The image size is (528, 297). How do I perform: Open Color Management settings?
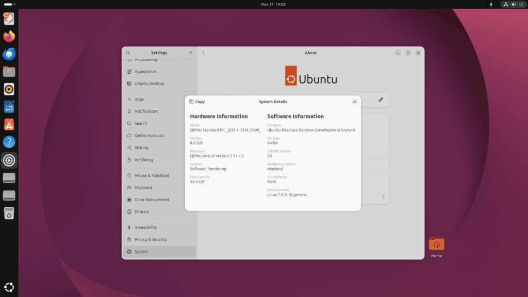click(152, 200)
